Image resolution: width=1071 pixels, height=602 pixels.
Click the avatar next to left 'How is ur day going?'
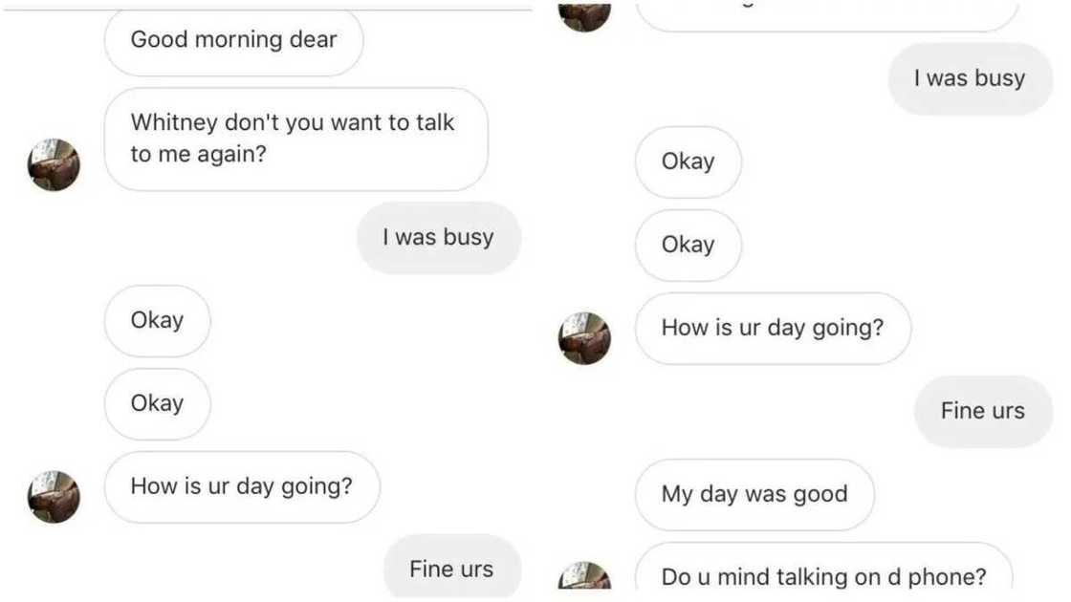pos(55,497)
